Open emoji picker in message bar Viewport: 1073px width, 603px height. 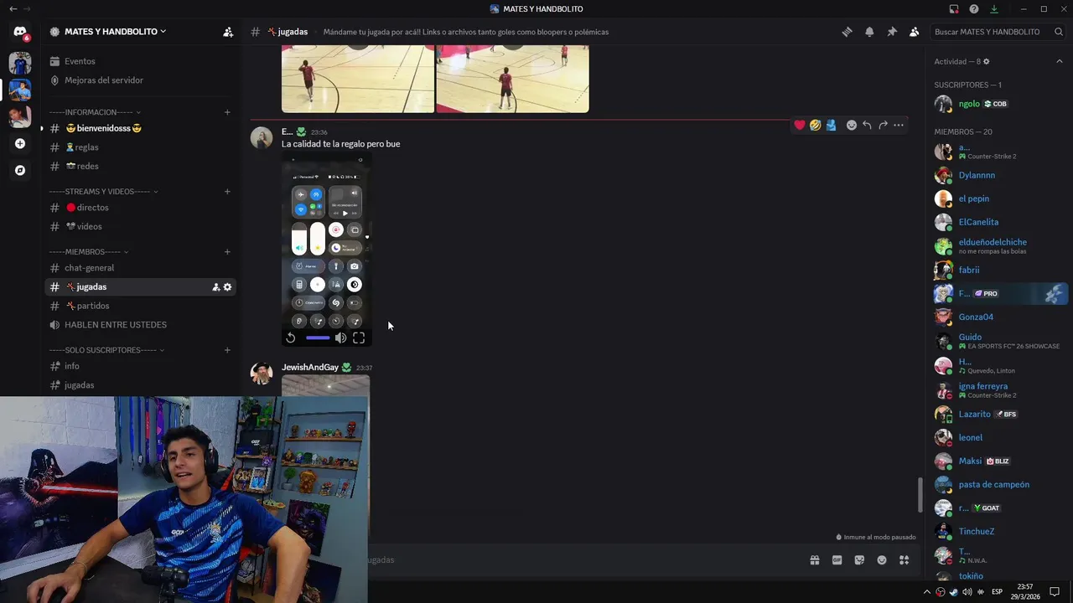point(882,560)
